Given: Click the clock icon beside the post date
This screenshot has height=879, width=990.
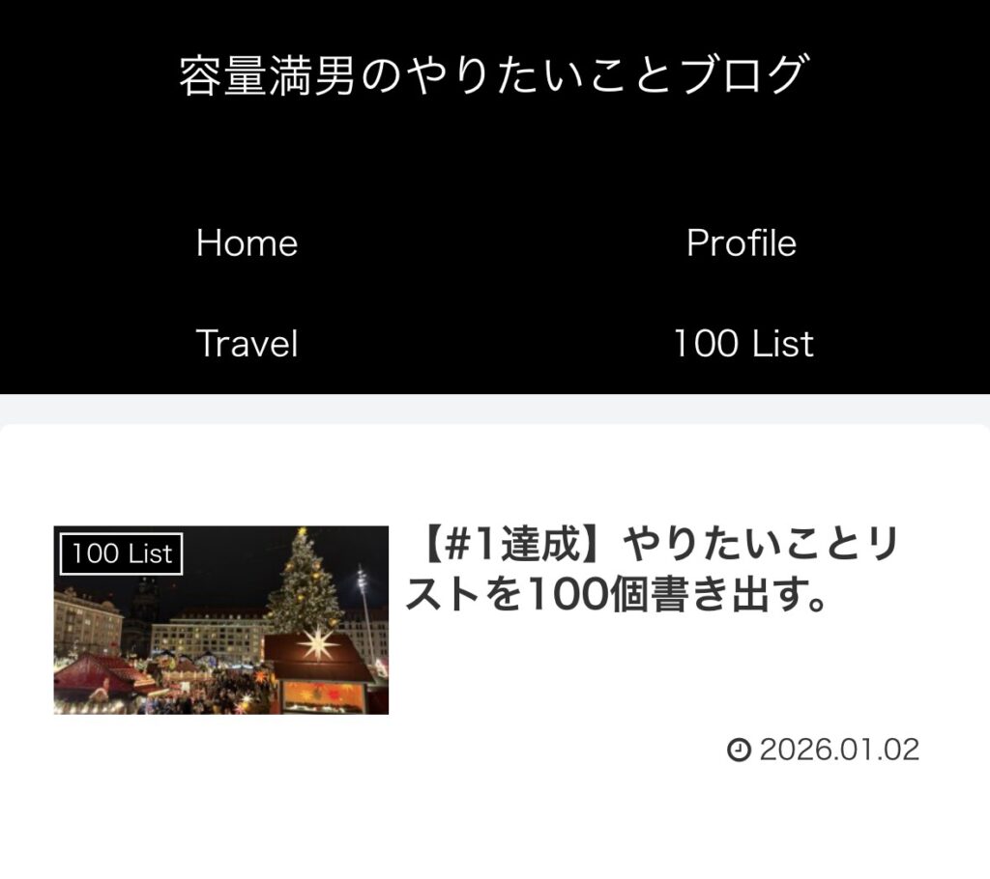Looking at the screenshot, I should (739, 750).
